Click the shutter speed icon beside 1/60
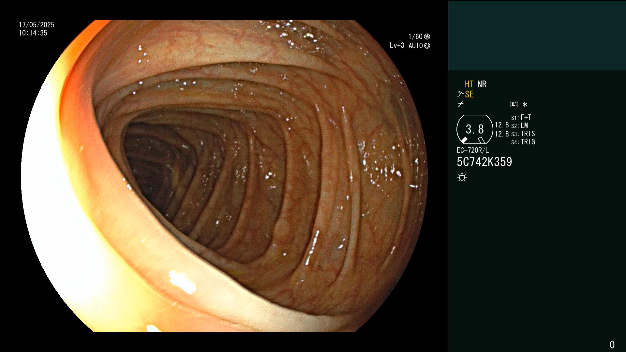The image size is (626, 352). point(427,37)
